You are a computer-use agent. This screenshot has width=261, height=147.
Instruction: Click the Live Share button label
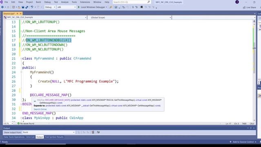pyautogui.click(x=251, y=7)
